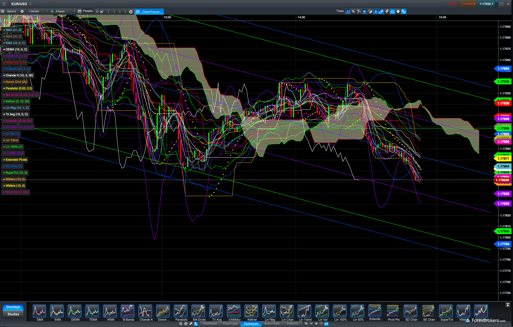The height and width of the screenshot is (327, 513).
Task: Click the magnifier zoom icon at bottom
Action: click(x=306, y=323)
